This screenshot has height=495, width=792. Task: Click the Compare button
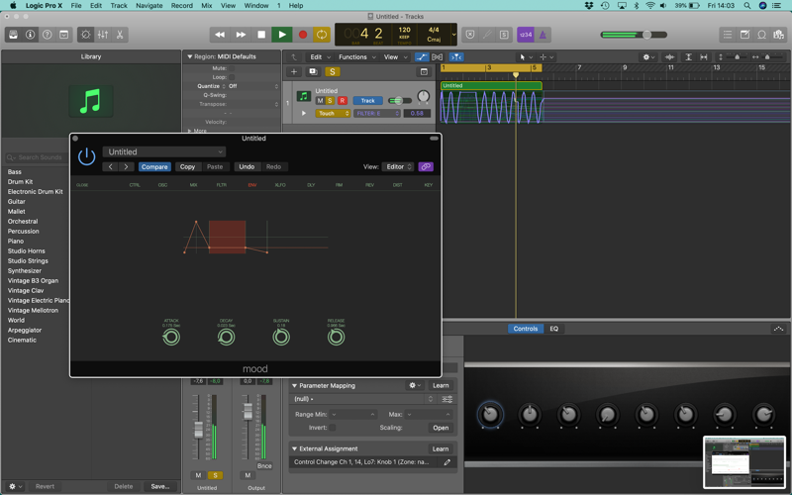[x=154, y=166]
